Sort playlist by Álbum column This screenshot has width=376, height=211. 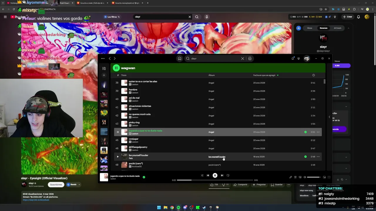(x=211, y=75)
